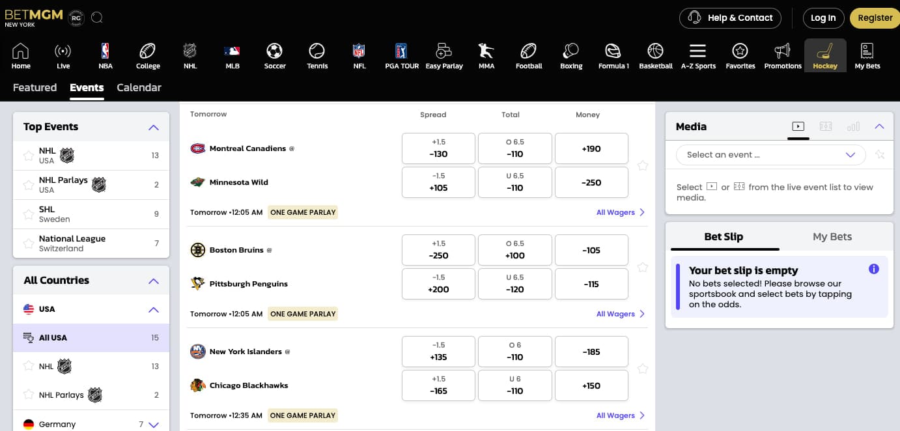This screenshot has height=431, width=900.
Task: Click the Register button
Action: click(x=875, y=18)
